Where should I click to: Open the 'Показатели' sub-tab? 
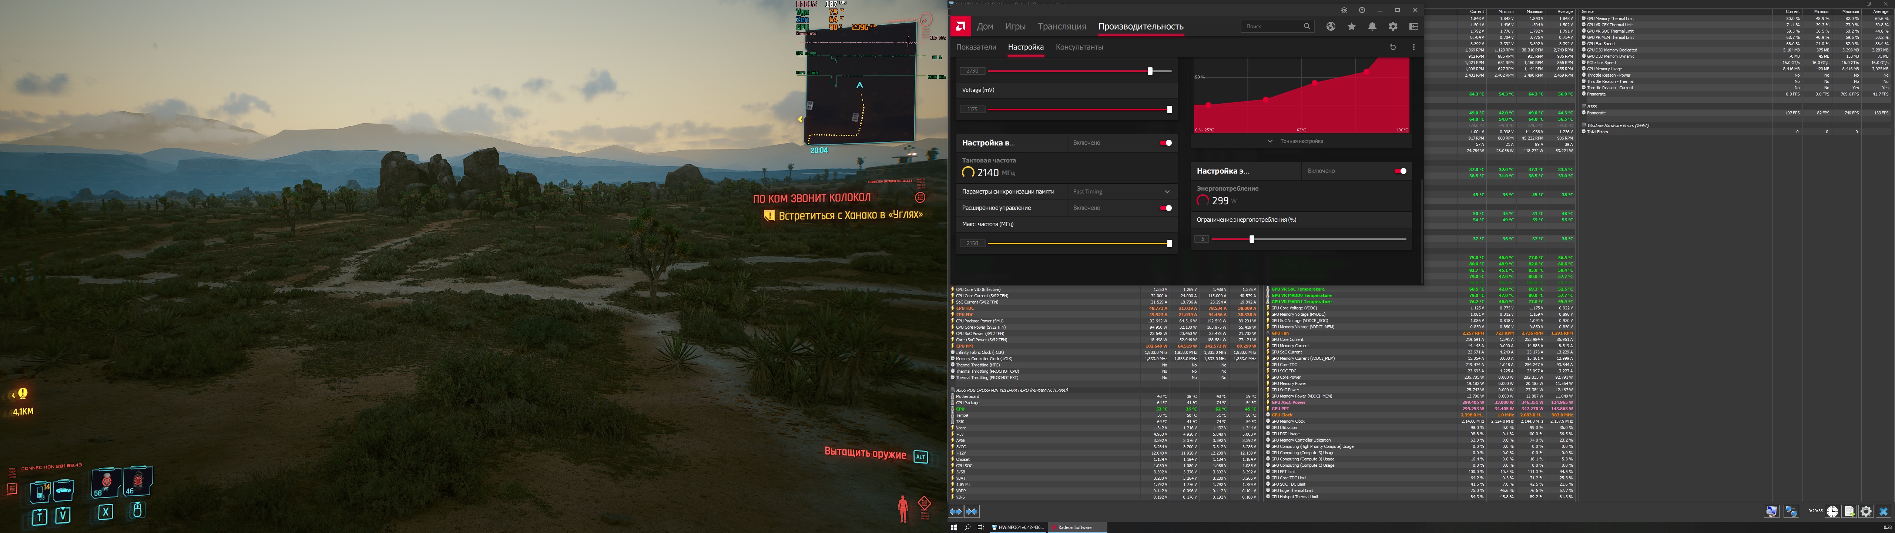tap(976, 47)
